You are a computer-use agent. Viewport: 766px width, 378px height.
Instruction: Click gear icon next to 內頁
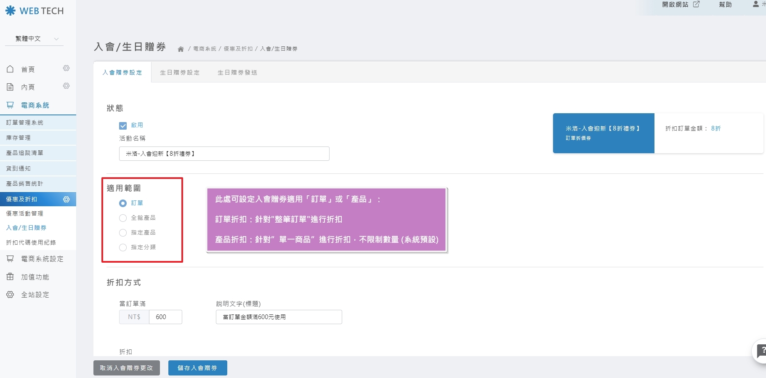pos(66,86)
